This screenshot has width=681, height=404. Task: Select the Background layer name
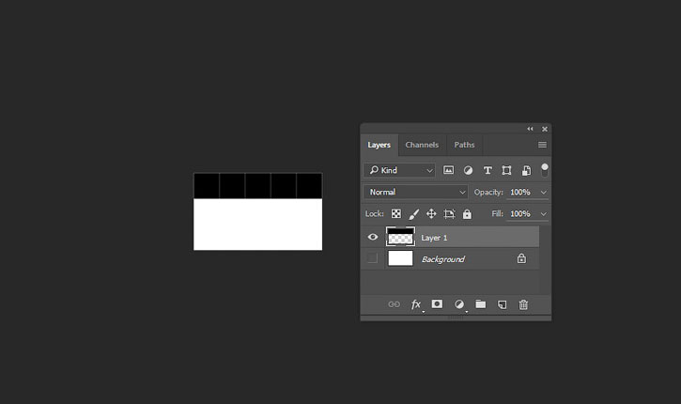tap(443, 259)
